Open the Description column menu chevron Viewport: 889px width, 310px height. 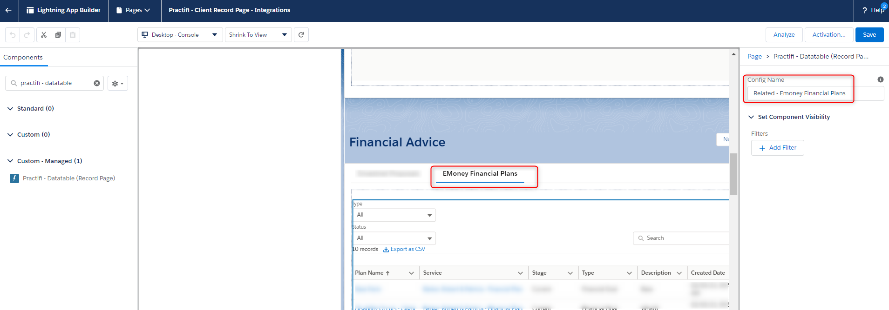pyautogui.click(x=679, y=273)
